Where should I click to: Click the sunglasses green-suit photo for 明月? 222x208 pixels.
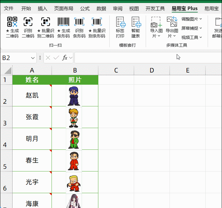pyautogui.click(x=74, y=139)
